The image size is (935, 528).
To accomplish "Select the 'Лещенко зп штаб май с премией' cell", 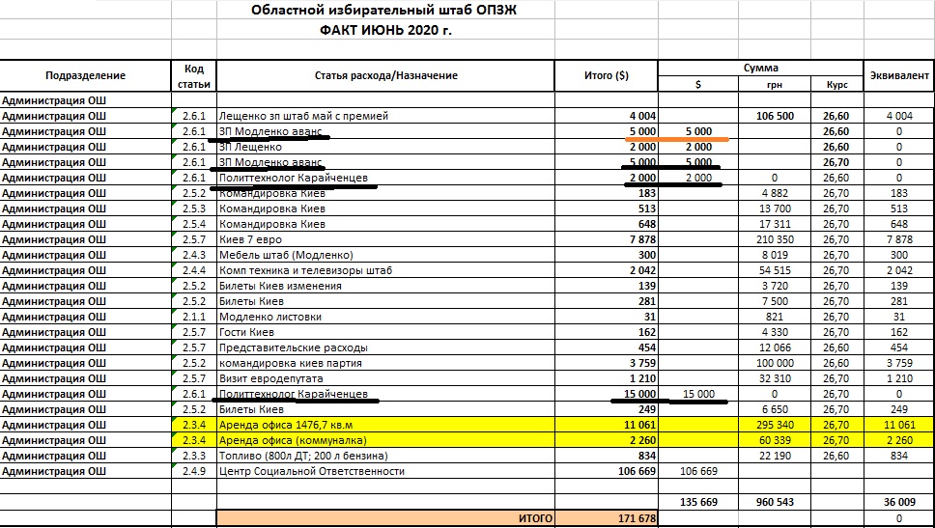I will click(385, 116).
